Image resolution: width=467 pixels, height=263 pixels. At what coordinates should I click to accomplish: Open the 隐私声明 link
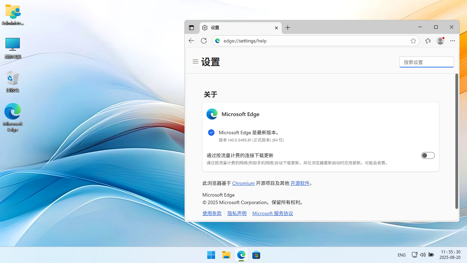[x=237, y=213]
